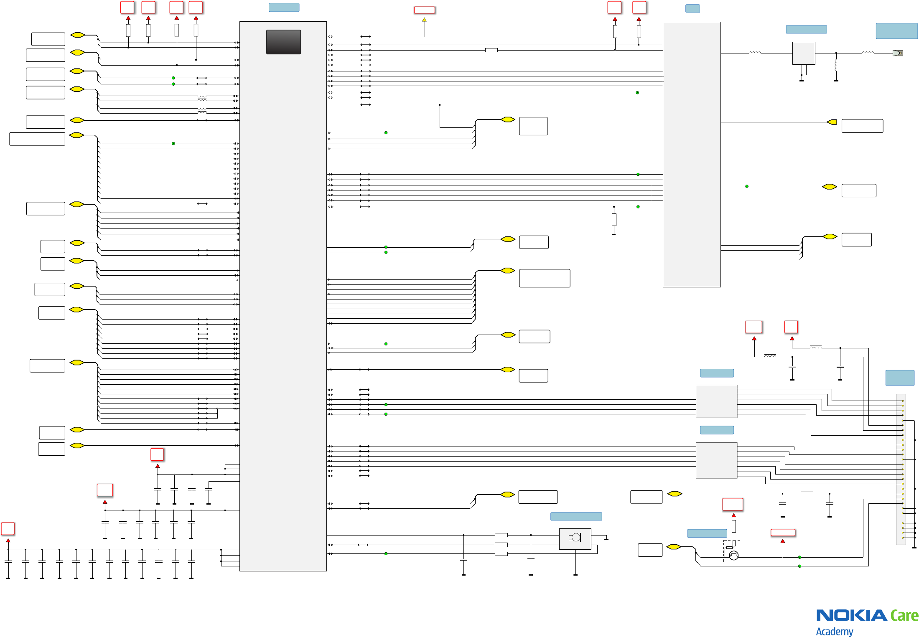
Task: Select the square component block beside the antenna
Action: point(803,53)
